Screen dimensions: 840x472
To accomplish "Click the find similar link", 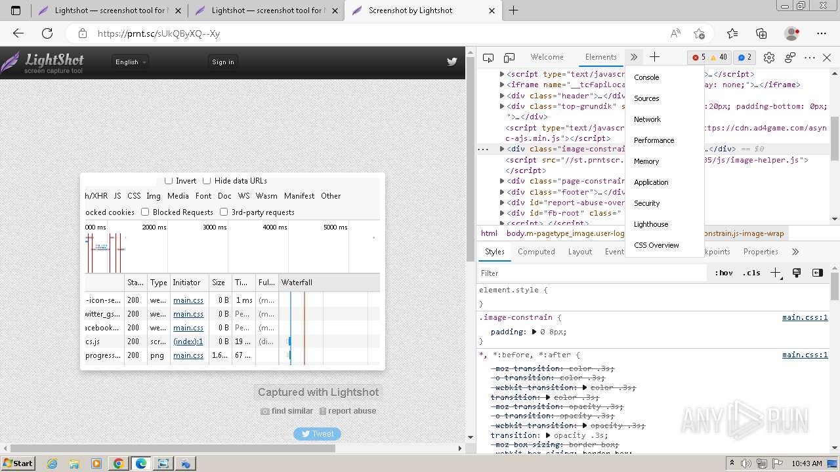I will tap(287, 411).
